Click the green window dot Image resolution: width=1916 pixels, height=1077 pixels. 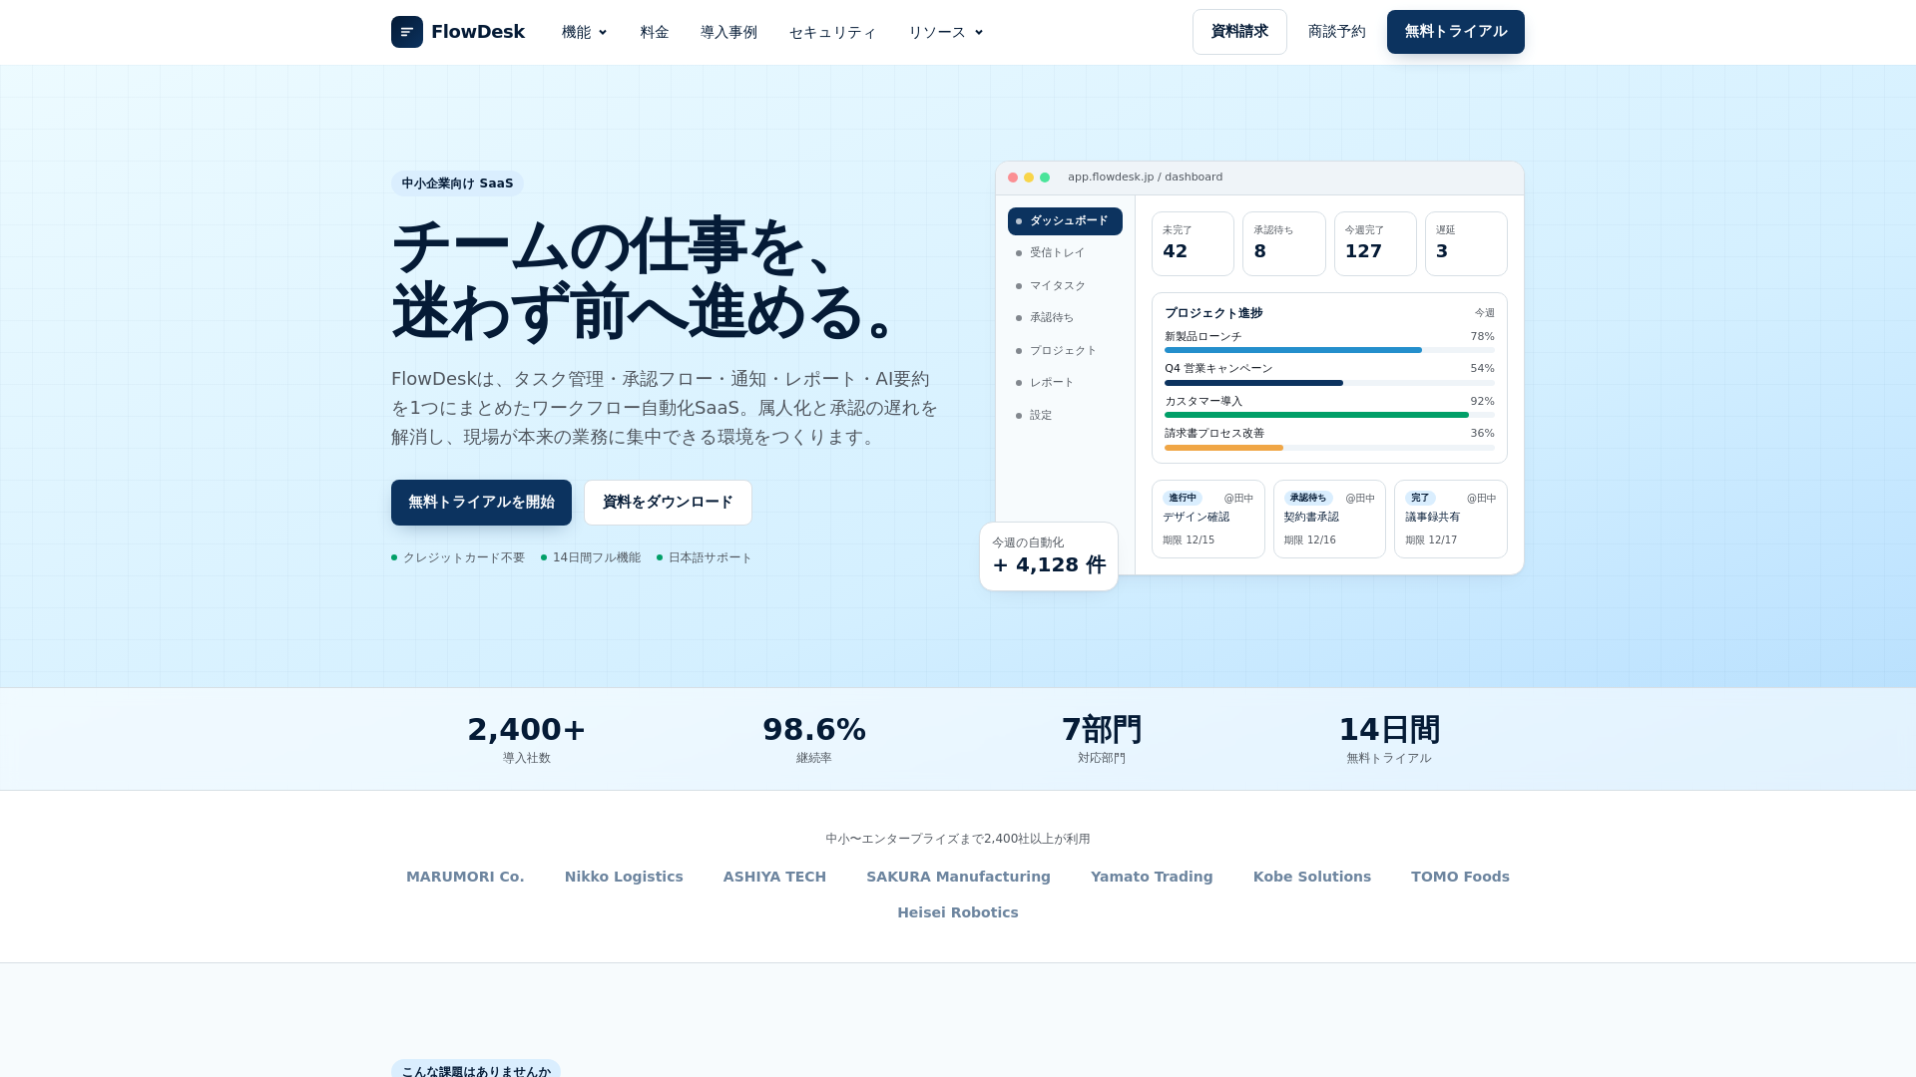(1045, 178)
